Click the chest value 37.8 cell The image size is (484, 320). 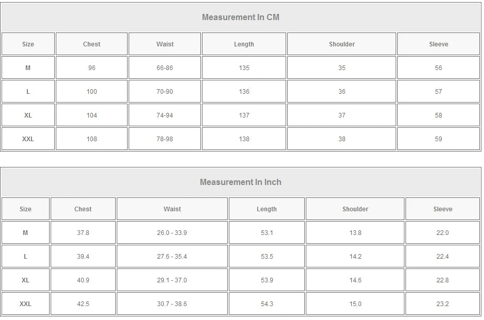(83, 233)
